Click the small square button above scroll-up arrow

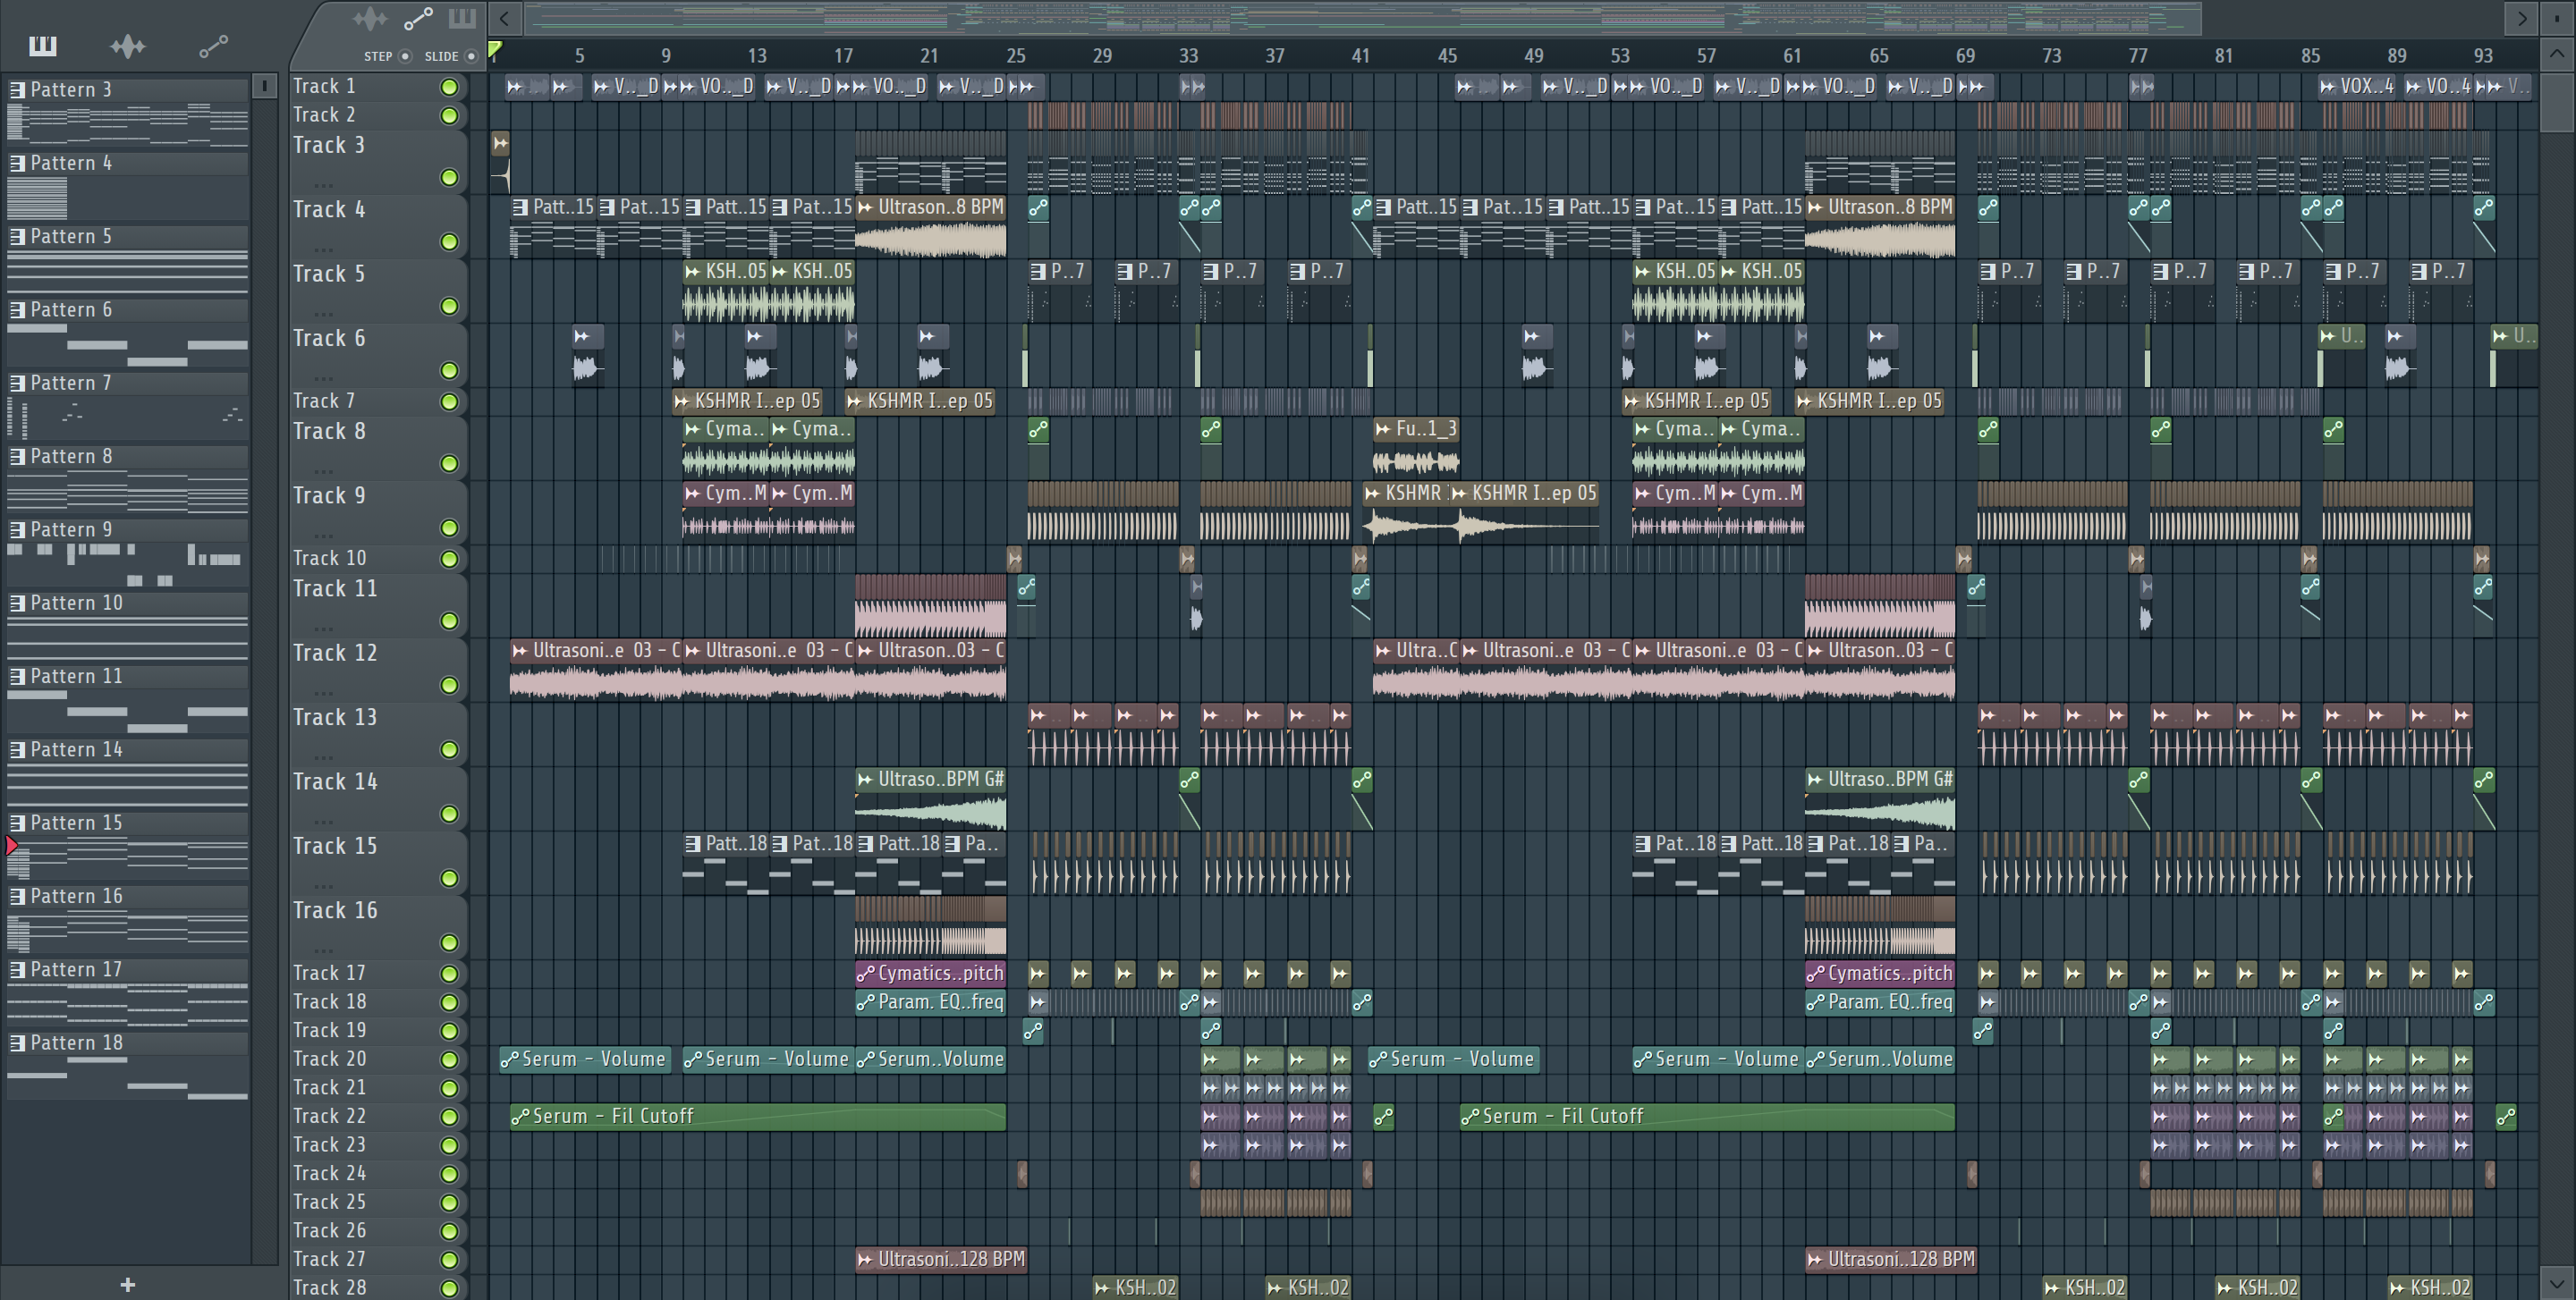click(2557, 18)
